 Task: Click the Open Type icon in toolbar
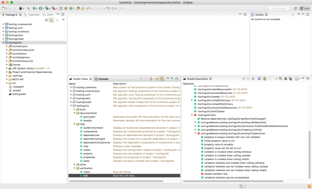(78, 8)
